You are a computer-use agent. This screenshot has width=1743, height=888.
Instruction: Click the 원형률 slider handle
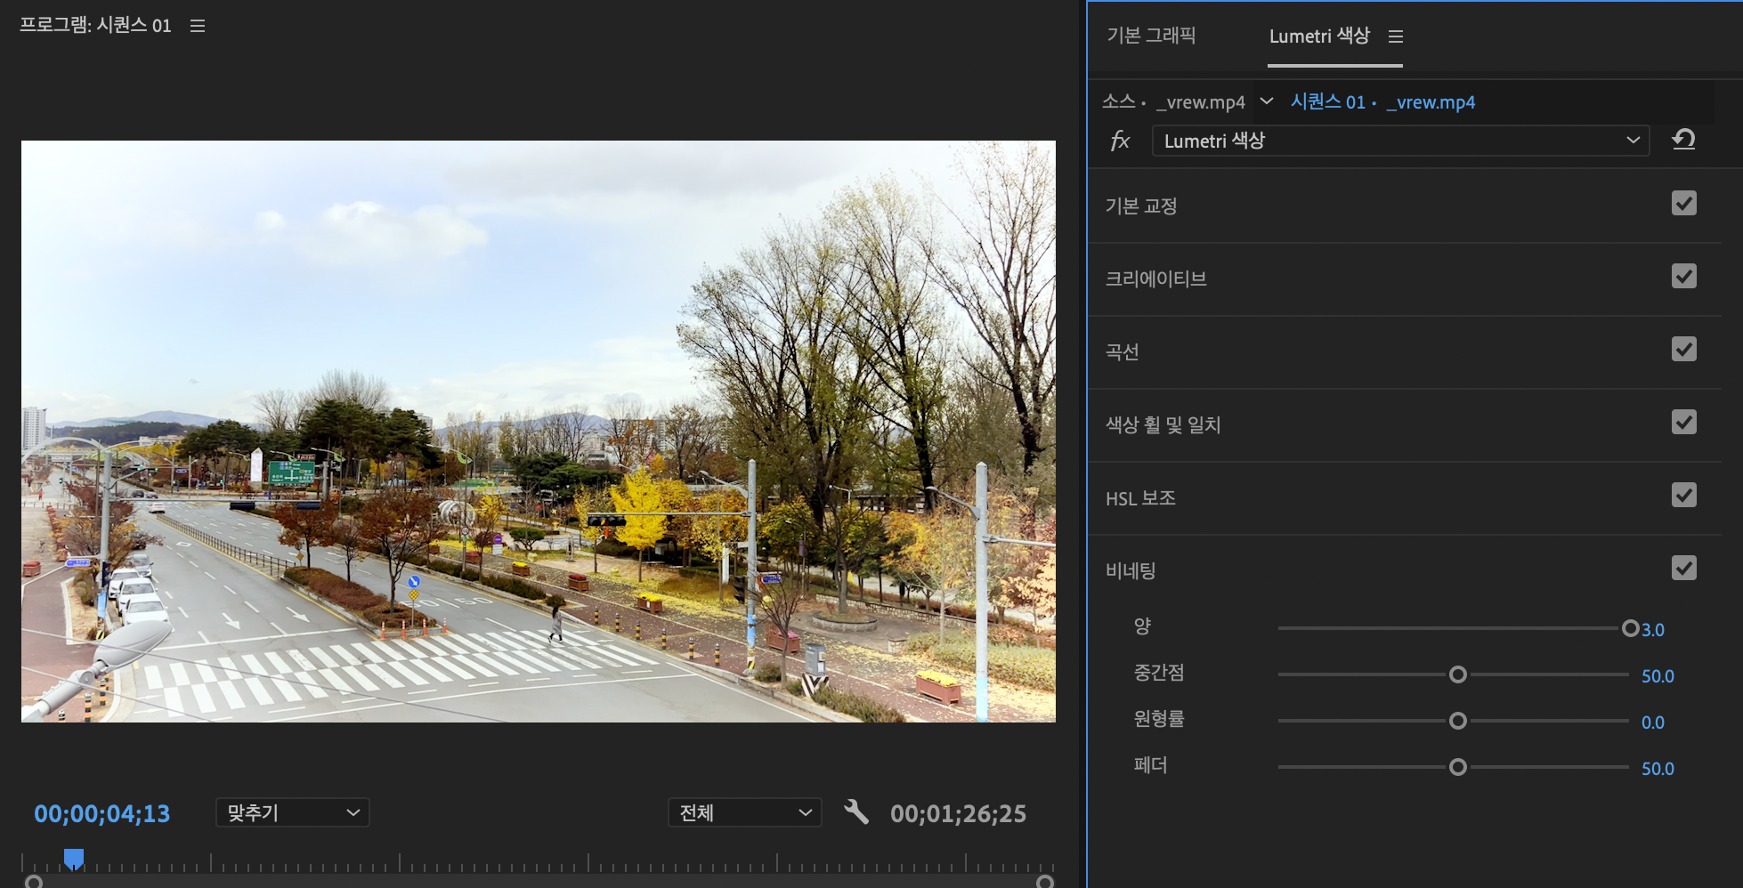point(1457,721)
